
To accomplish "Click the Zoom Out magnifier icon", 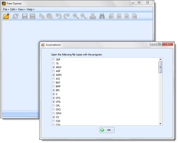I will (x=83, y=16).
